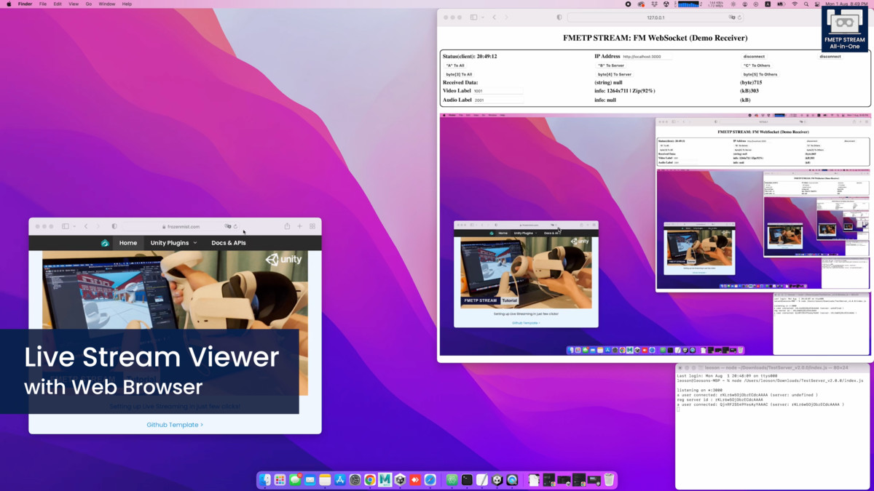Show tab overview in frozenmist.com window
Viewport: 874px width, 491px height.
coord(312,226)
